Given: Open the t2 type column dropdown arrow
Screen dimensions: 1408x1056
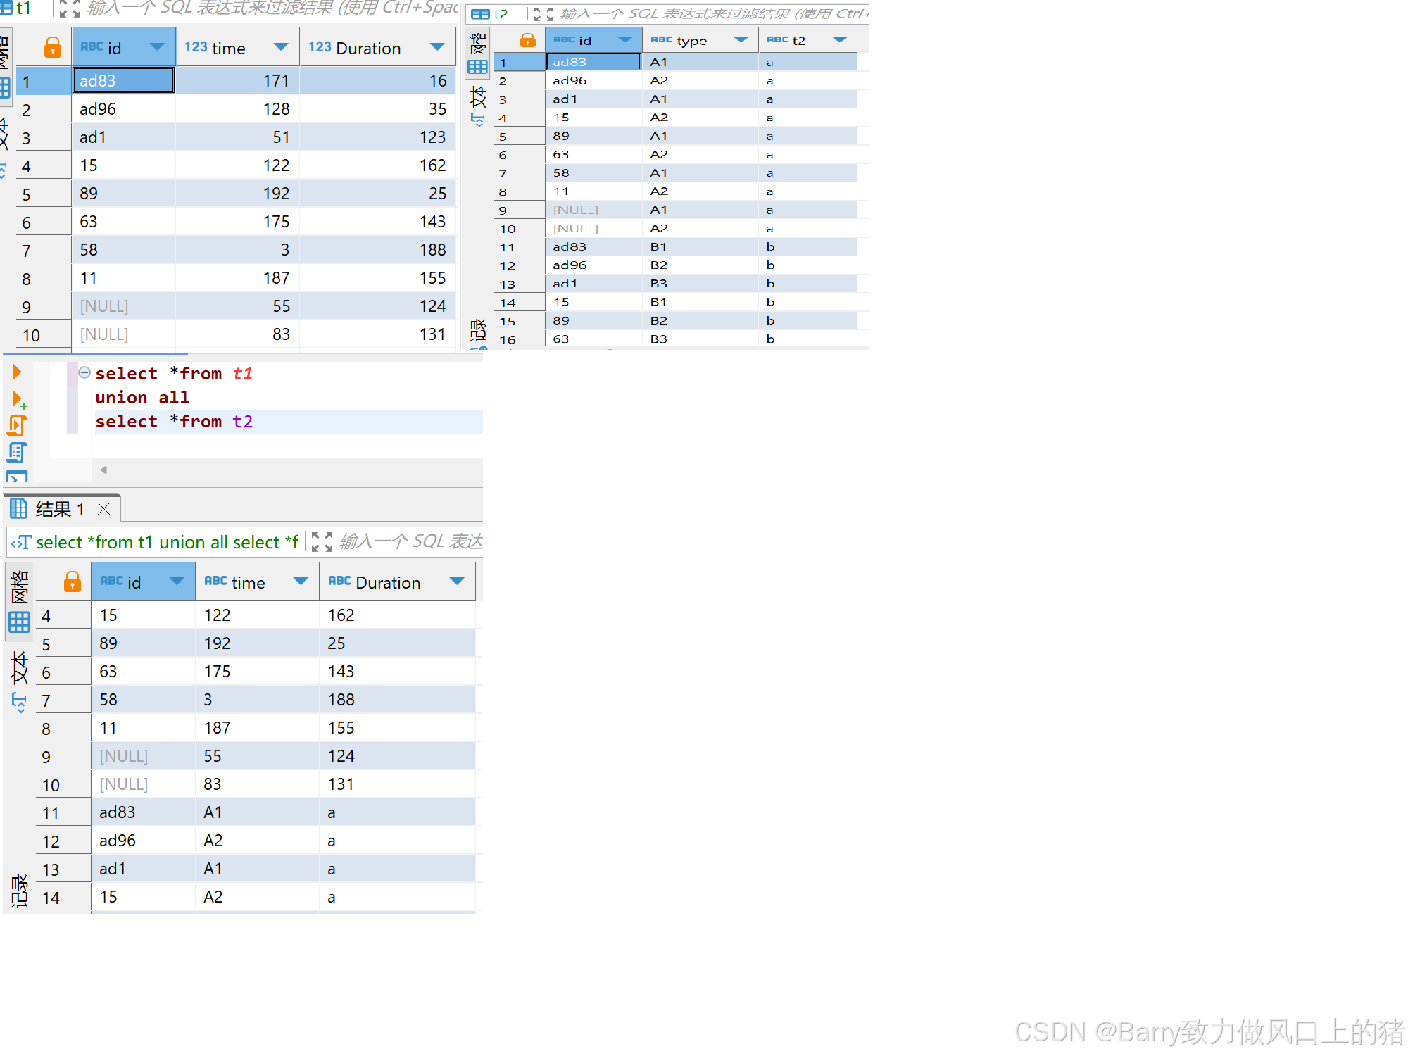Looking at the screenshot, I should tap(741, 40).
